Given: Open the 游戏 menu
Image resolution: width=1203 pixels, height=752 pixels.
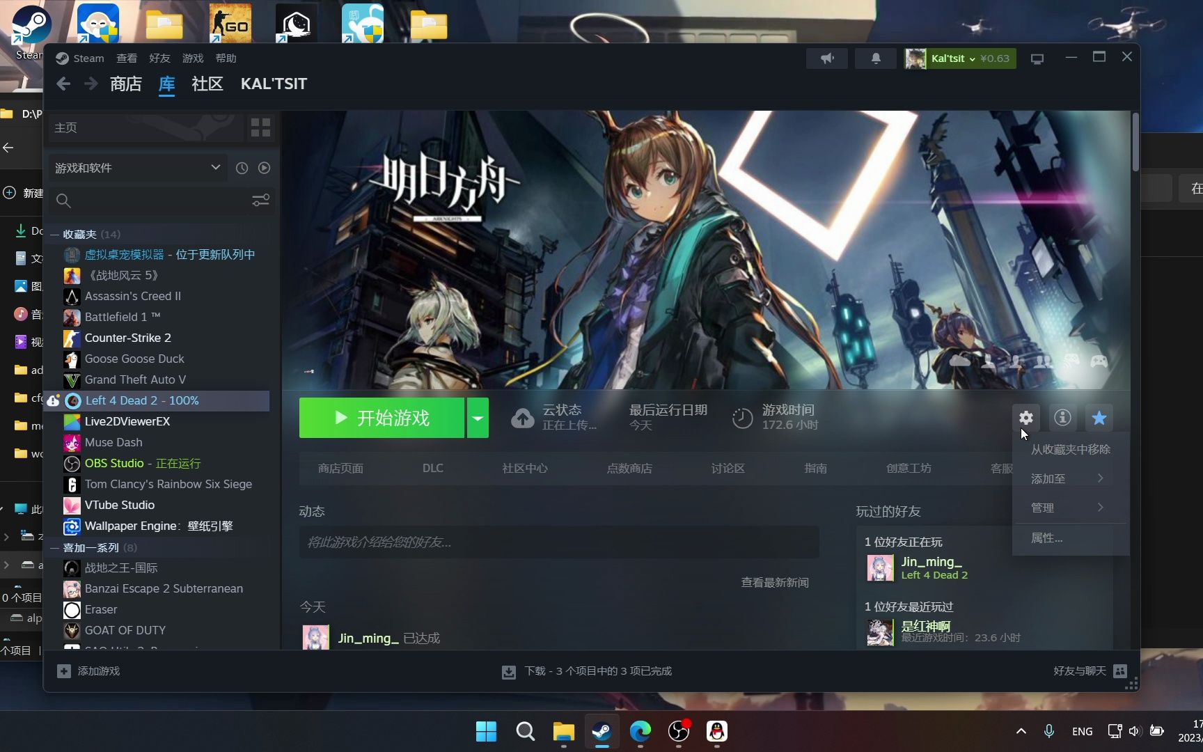Looking at the screenshot, I should pyautogui.click(x=193, y=58).
